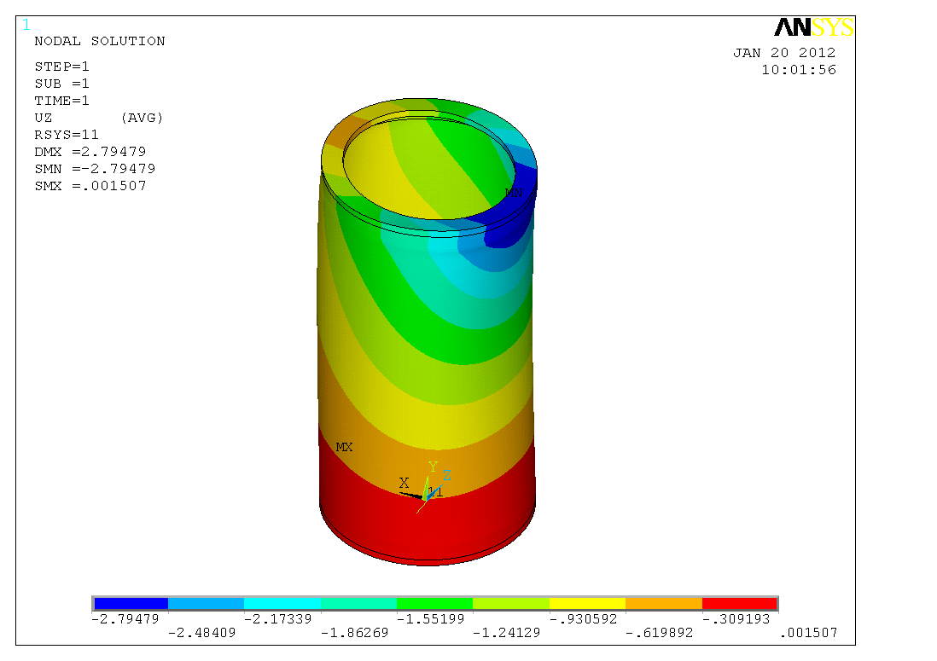Click the cyan legend color band
This screenshot has height=661, width=937.
tap(282, 604)
